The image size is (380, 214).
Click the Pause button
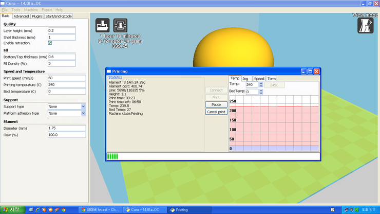click(x=216, y=105)
